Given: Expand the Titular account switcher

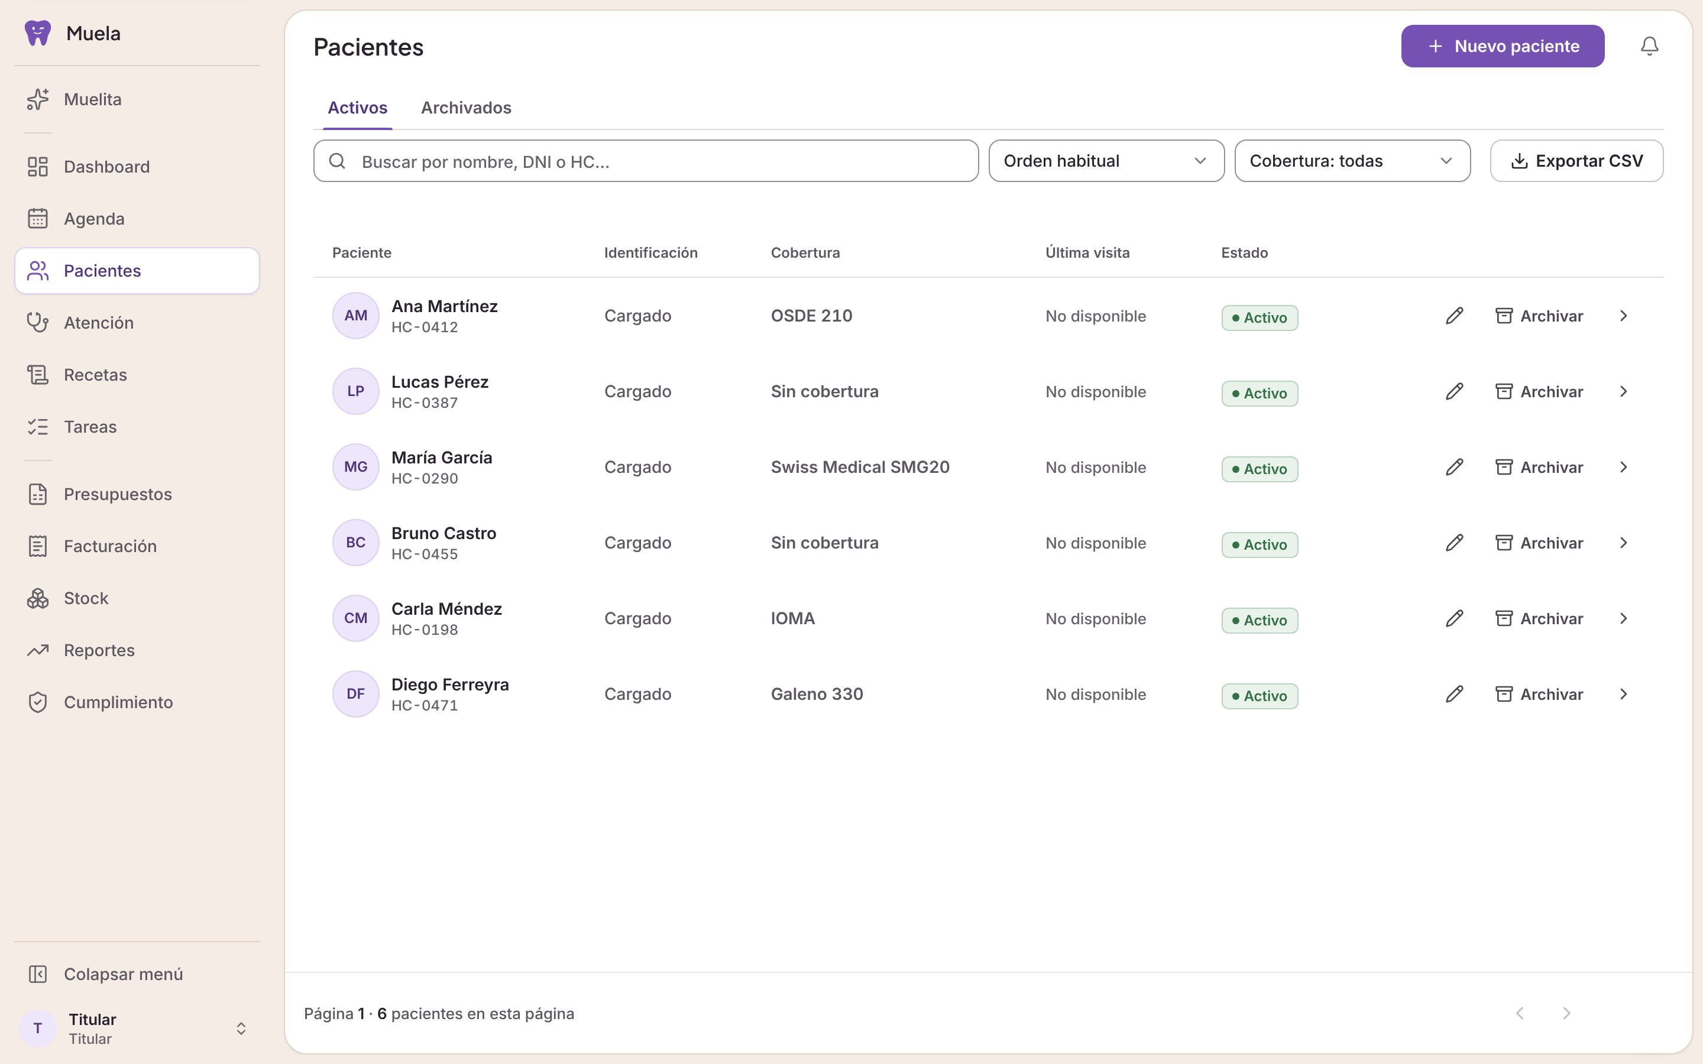Looking at the screenshot, I should pyautogui.click(x=137, y=1029).
